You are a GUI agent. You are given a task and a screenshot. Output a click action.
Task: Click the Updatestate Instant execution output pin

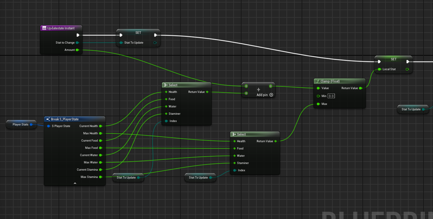pos(78,35)
